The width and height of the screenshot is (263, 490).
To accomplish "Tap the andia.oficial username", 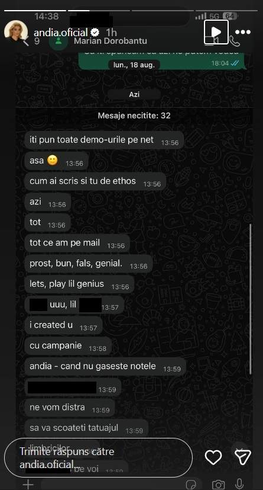I will click(x=61, y=32).
